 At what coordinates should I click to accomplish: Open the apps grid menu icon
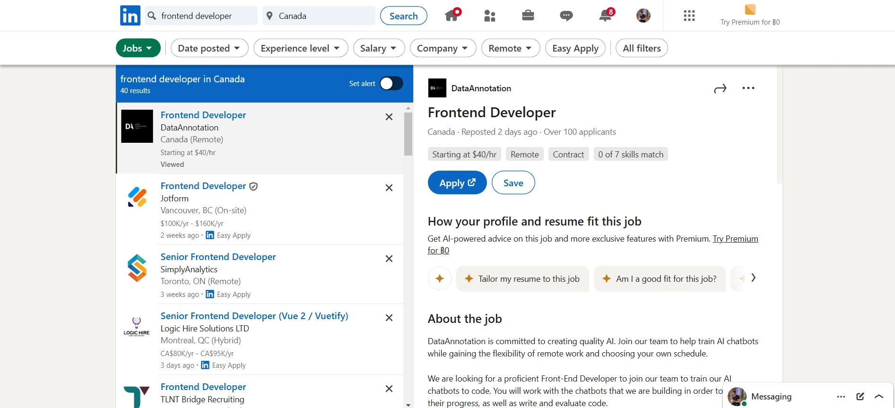[x=689, y=16]
